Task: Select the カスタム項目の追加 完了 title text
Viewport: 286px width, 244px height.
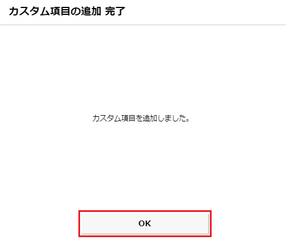Action: pos(67,11)
